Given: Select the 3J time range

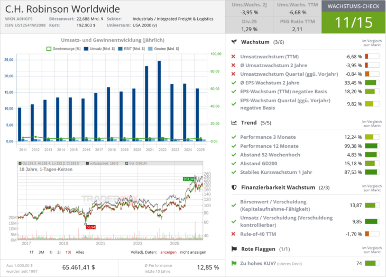Looking at the screenshot, I should tap(59, 252).
